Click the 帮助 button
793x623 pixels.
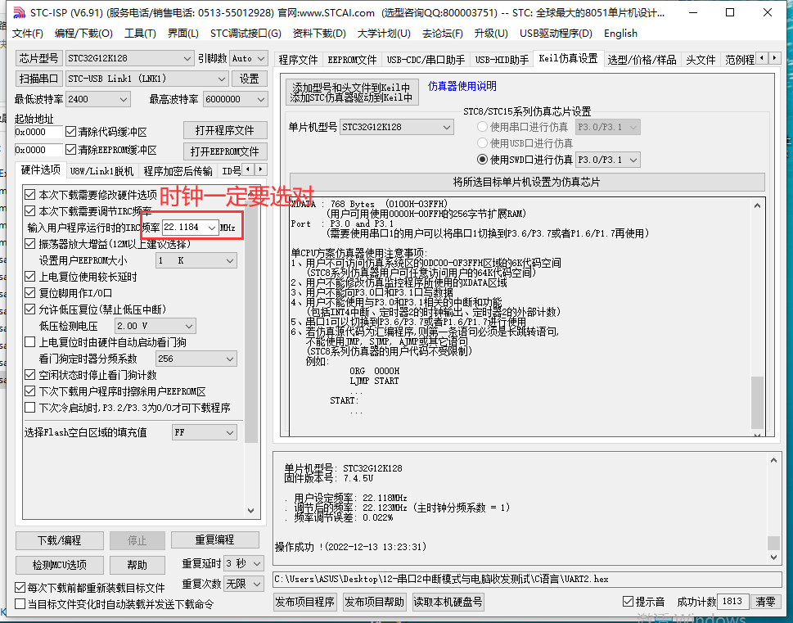pos(137,565)
